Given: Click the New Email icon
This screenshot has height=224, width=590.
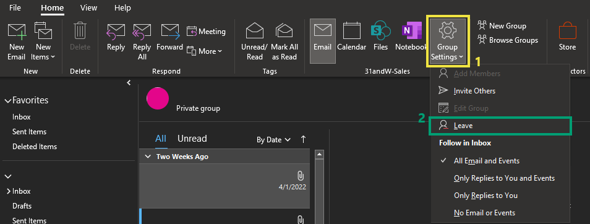Looking at the screenshot, I should point(17,32).
